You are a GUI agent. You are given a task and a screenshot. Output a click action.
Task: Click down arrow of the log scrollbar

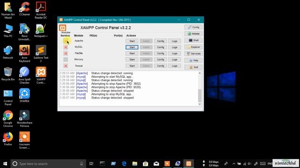pyautogui.click(x=200, y=104)
